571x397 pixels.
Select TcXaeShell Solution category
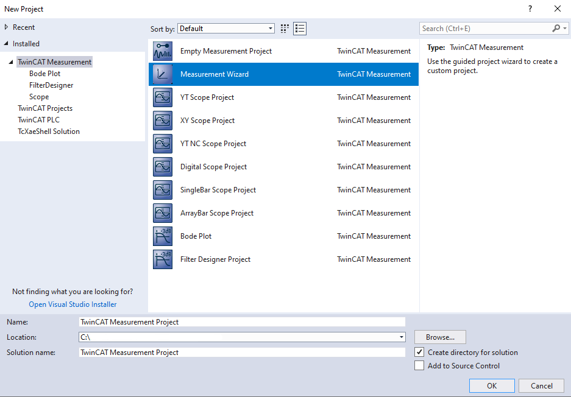click(x=49, y=132)
